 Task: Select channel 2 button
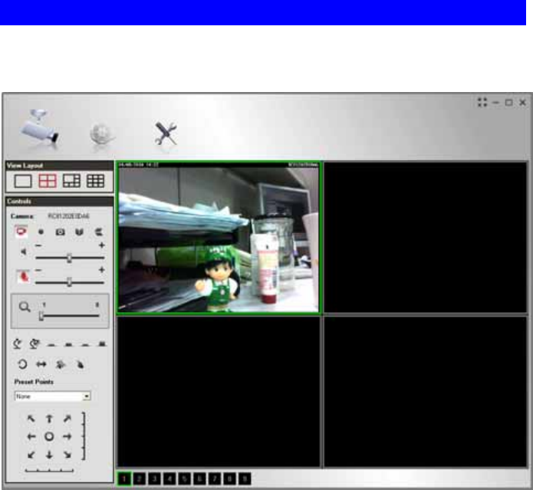140,479
